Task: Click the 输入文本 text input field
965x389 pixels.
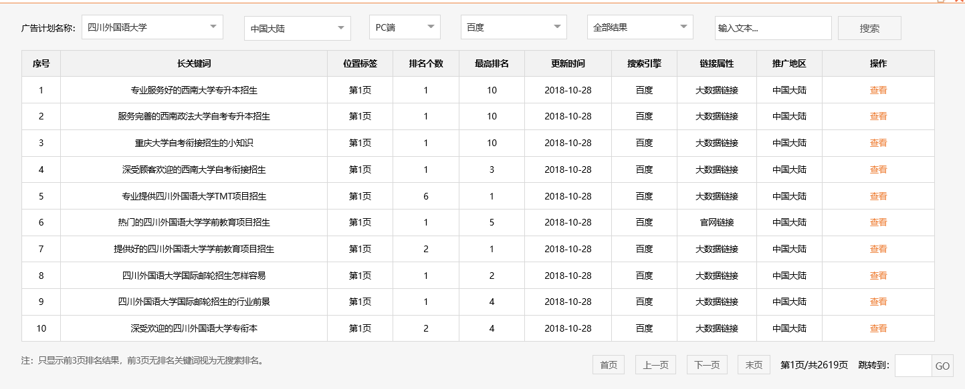Action: 772,27
